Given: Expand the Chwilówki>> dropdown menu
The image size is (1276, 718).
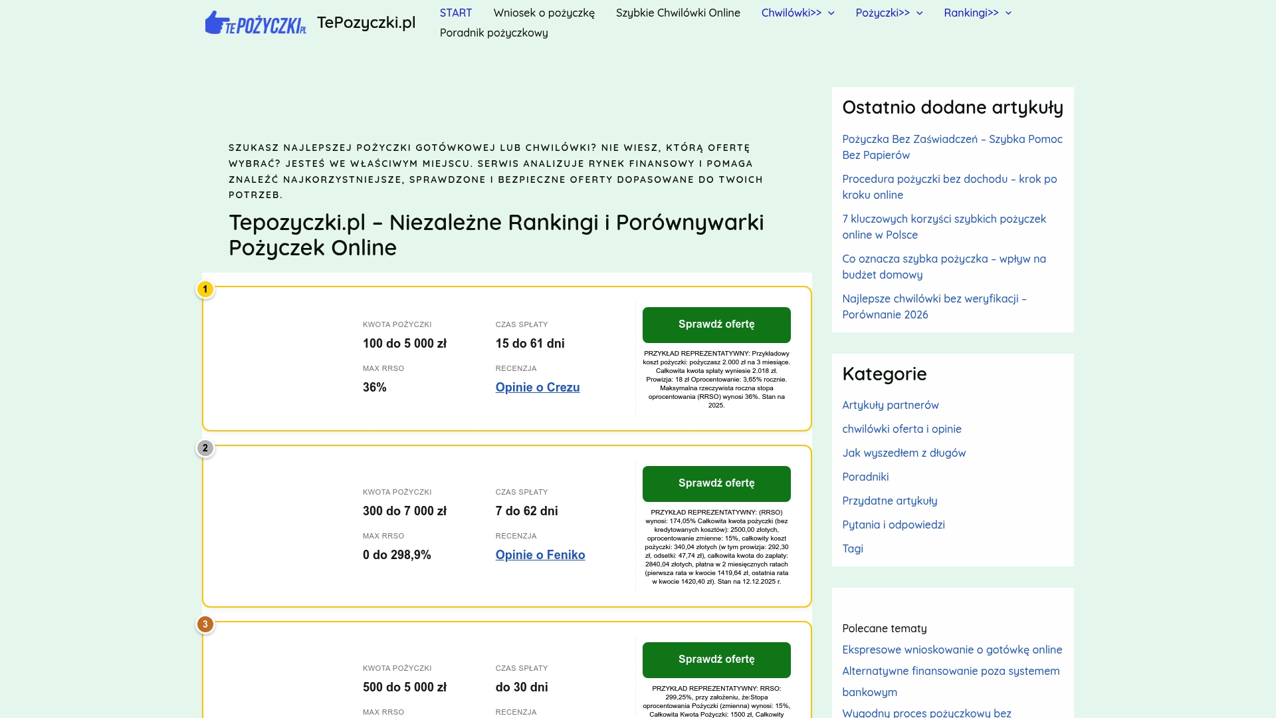Looking at the screenshot, I should [x=796, y=13].
